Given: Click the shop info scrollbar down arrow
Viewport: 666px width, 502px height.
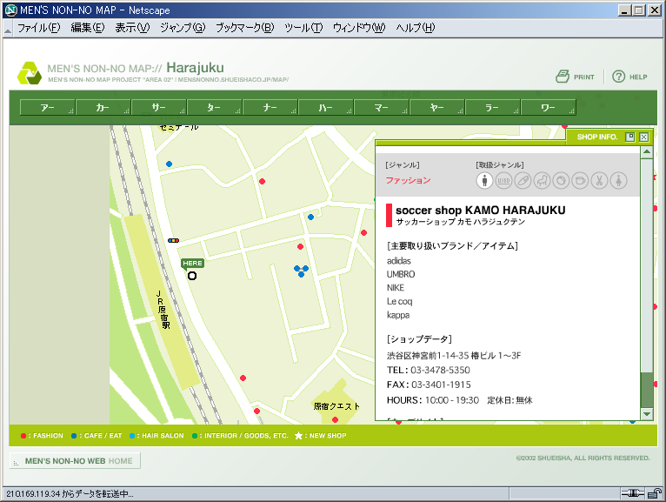Looking at the screenshot, I should [x=647, y=414].
